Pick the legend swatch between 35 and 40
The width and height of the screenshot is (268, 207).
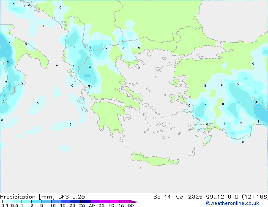(x=104, y=202)
